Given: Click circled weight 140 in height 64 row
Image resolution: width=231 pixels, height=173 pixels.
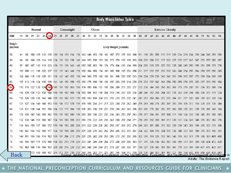Looking at the screenshot, I should [49, 87].
